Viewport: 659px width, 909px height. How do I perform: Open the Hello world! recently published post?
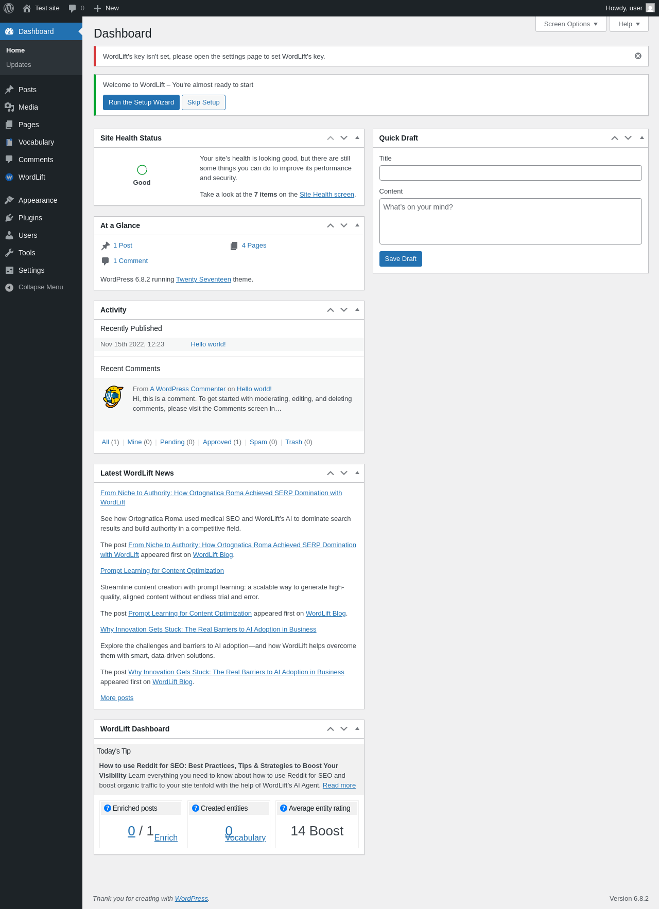coord(208,344)
